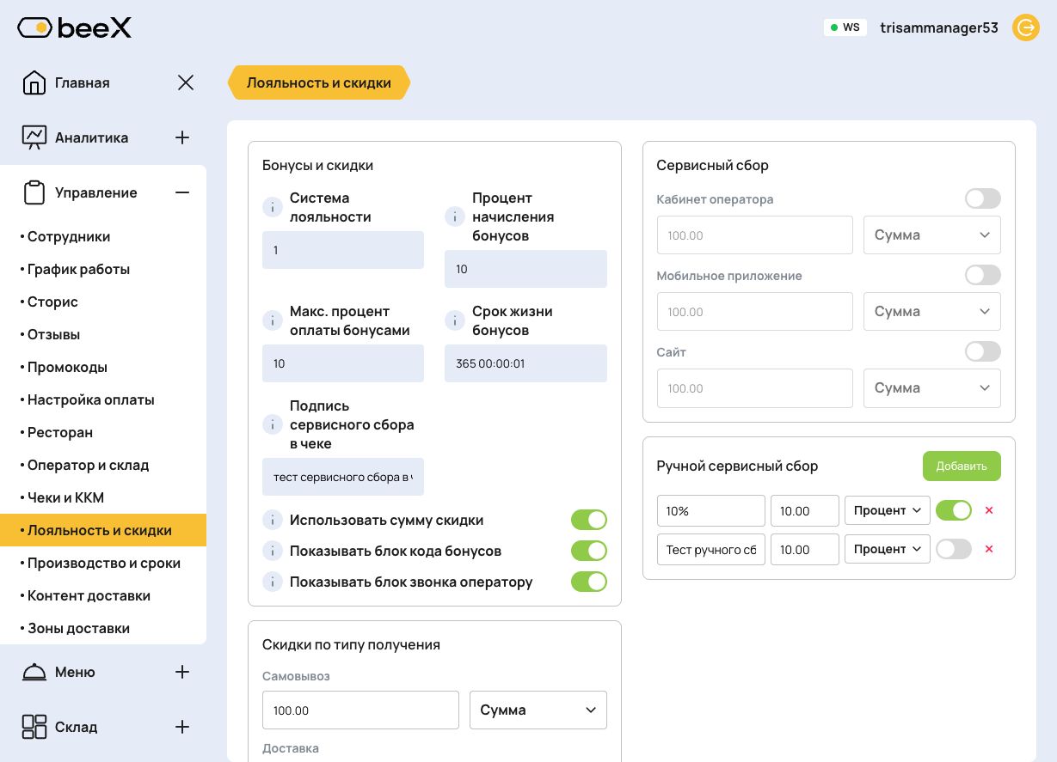
Task: Click info icon for Использовать сумму скидки
Action: tap(273, 520)
